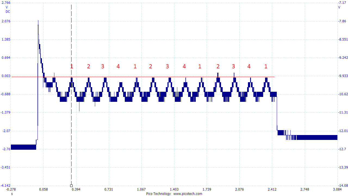Click the 1.403 time axis value
This screenshot has height=196, width=348.
(x=174, y=189)
